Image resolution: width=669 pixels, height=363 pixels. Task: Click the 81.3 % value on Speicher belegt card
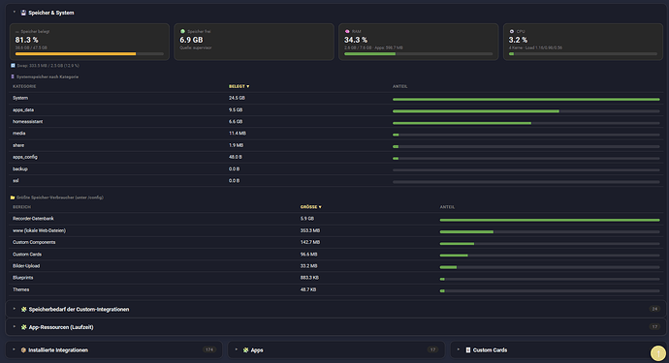click(26, 40)
